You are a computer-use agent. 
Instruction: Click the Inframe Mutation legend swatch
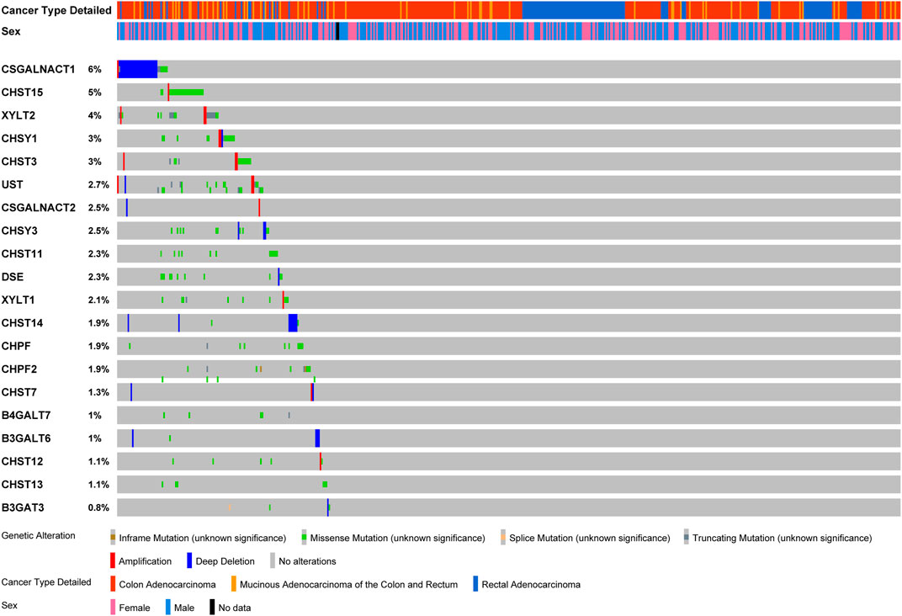[x=113, y=538]
